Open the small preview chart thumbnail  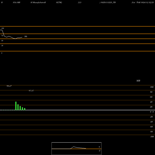click(77, 148)
